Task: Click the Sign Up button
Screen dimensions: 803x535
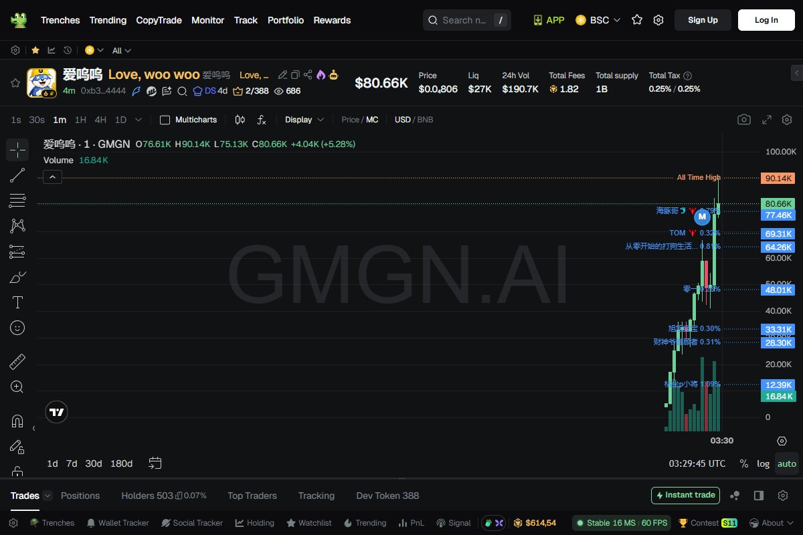Action: click(703, 20)
